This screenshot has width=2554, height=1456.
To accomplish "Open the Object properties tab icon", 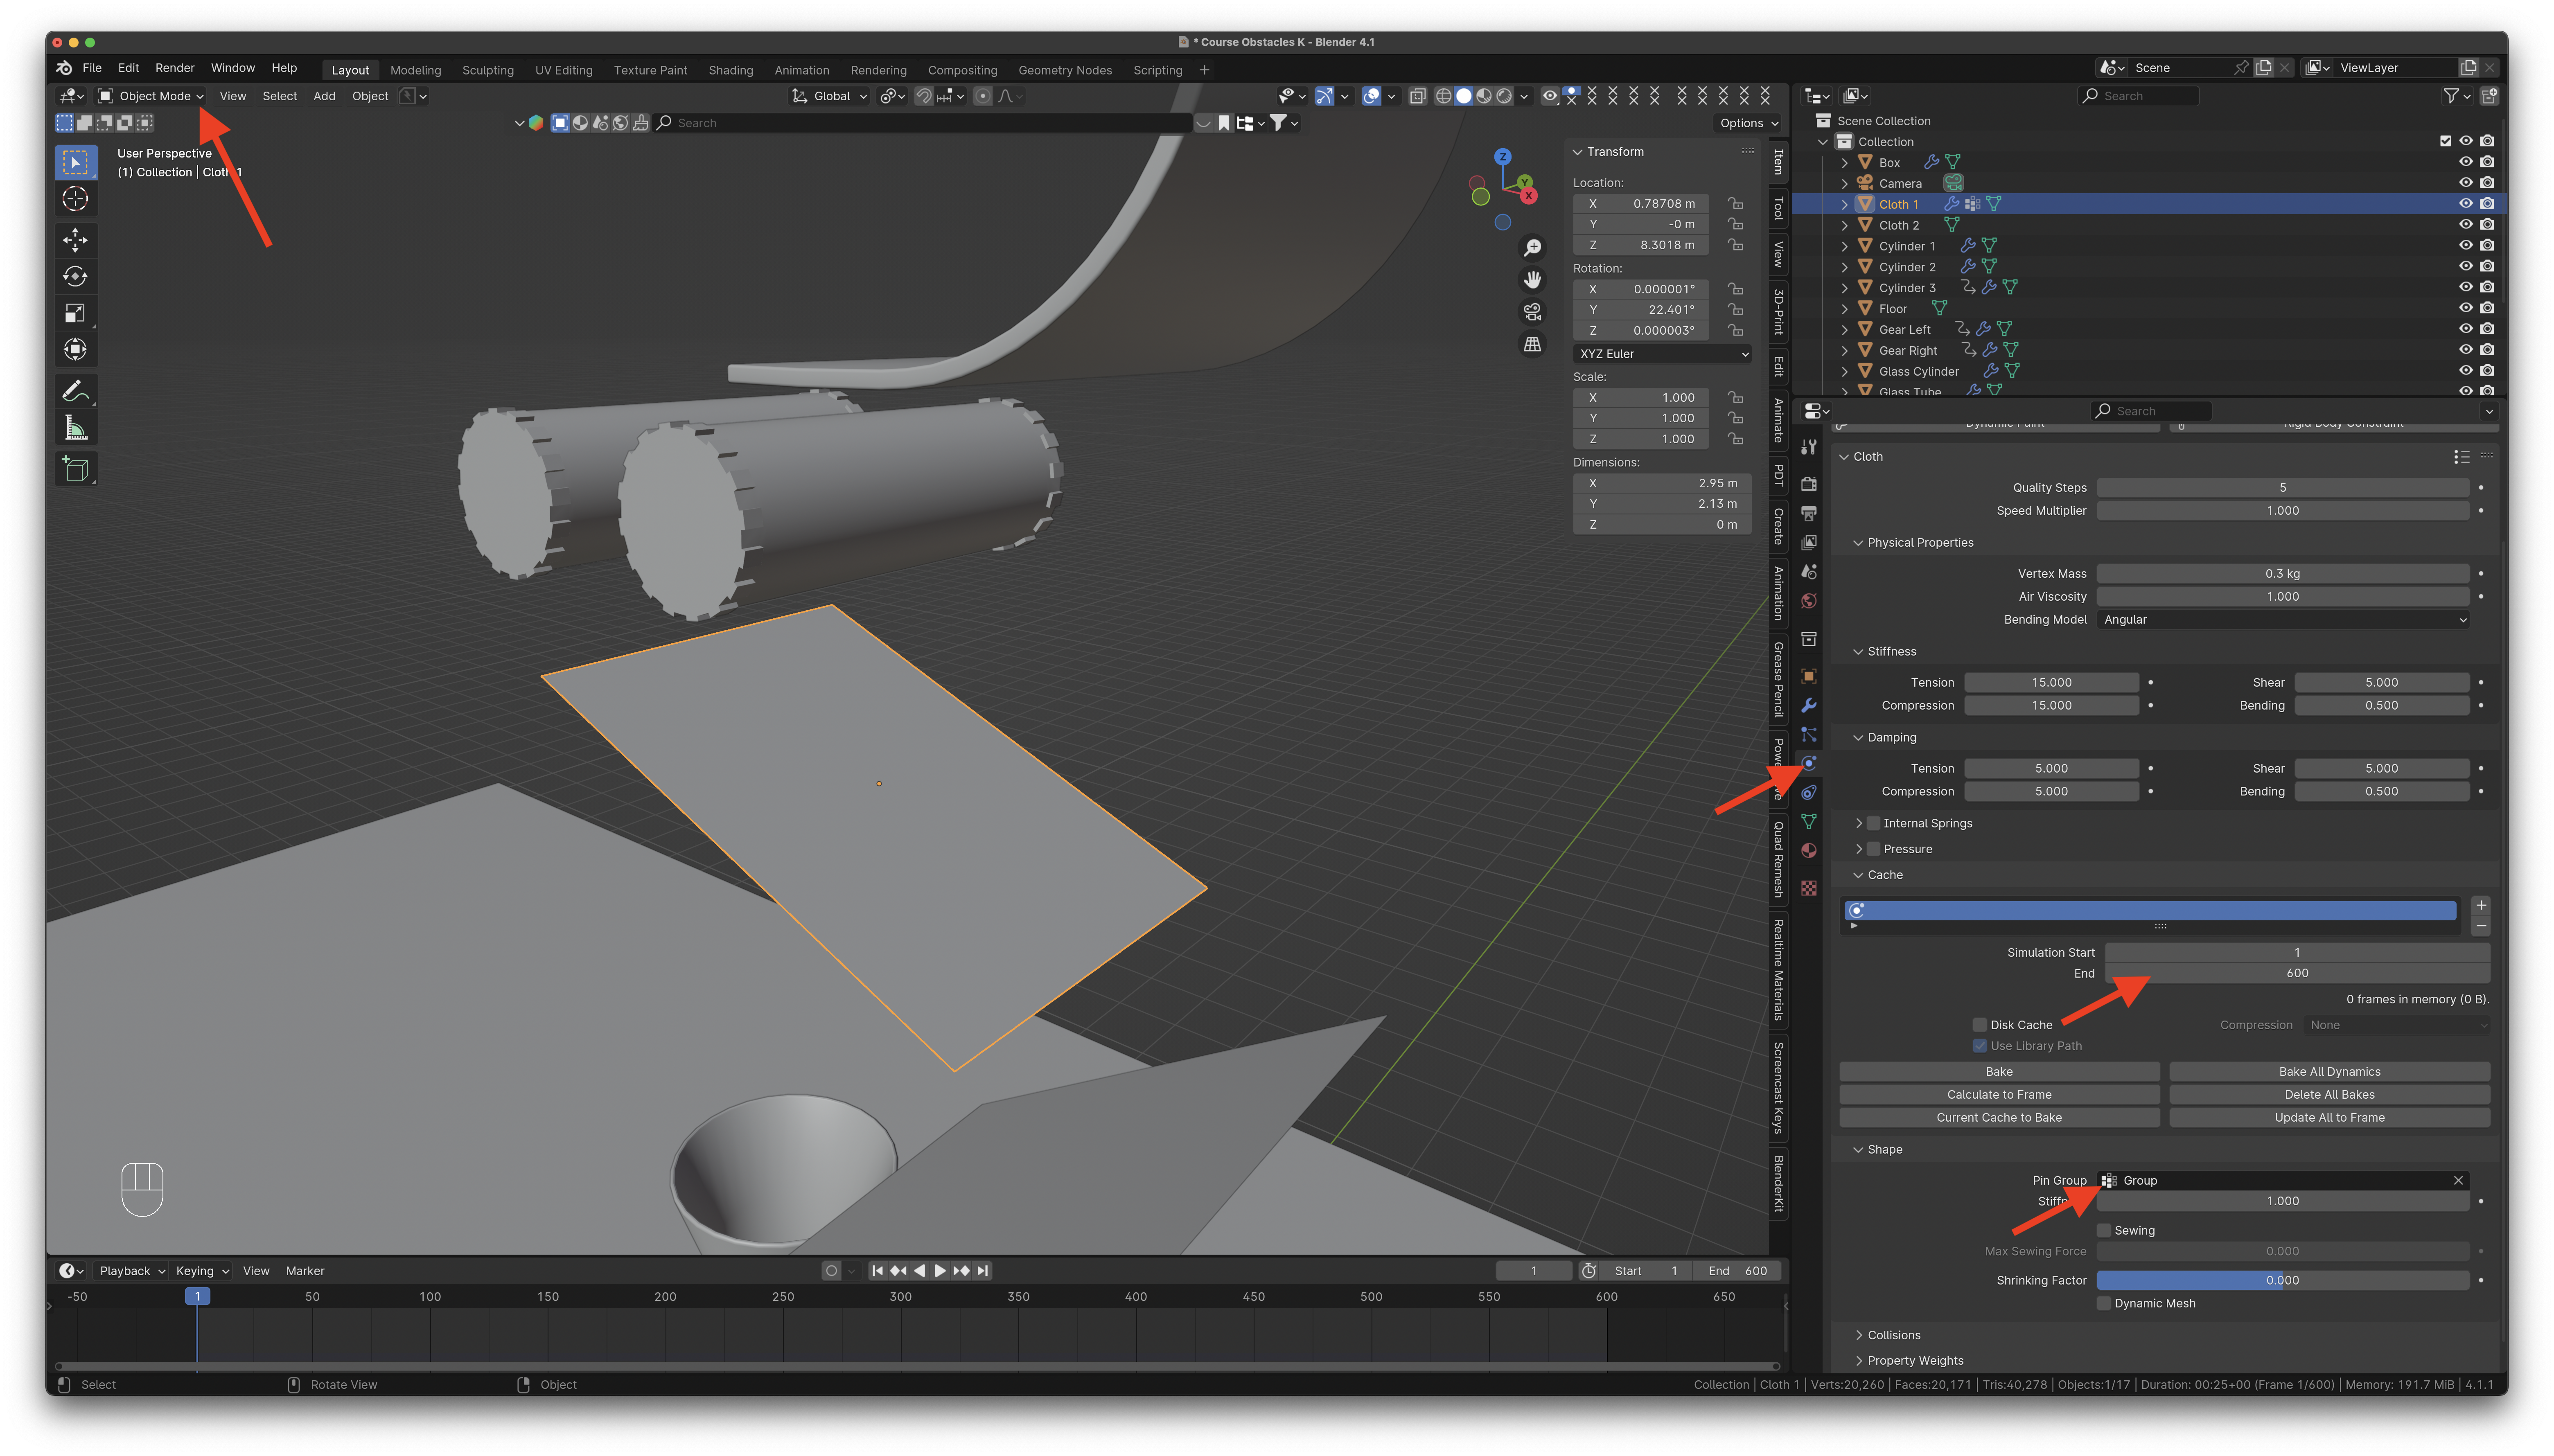I will click(1809, 676).
